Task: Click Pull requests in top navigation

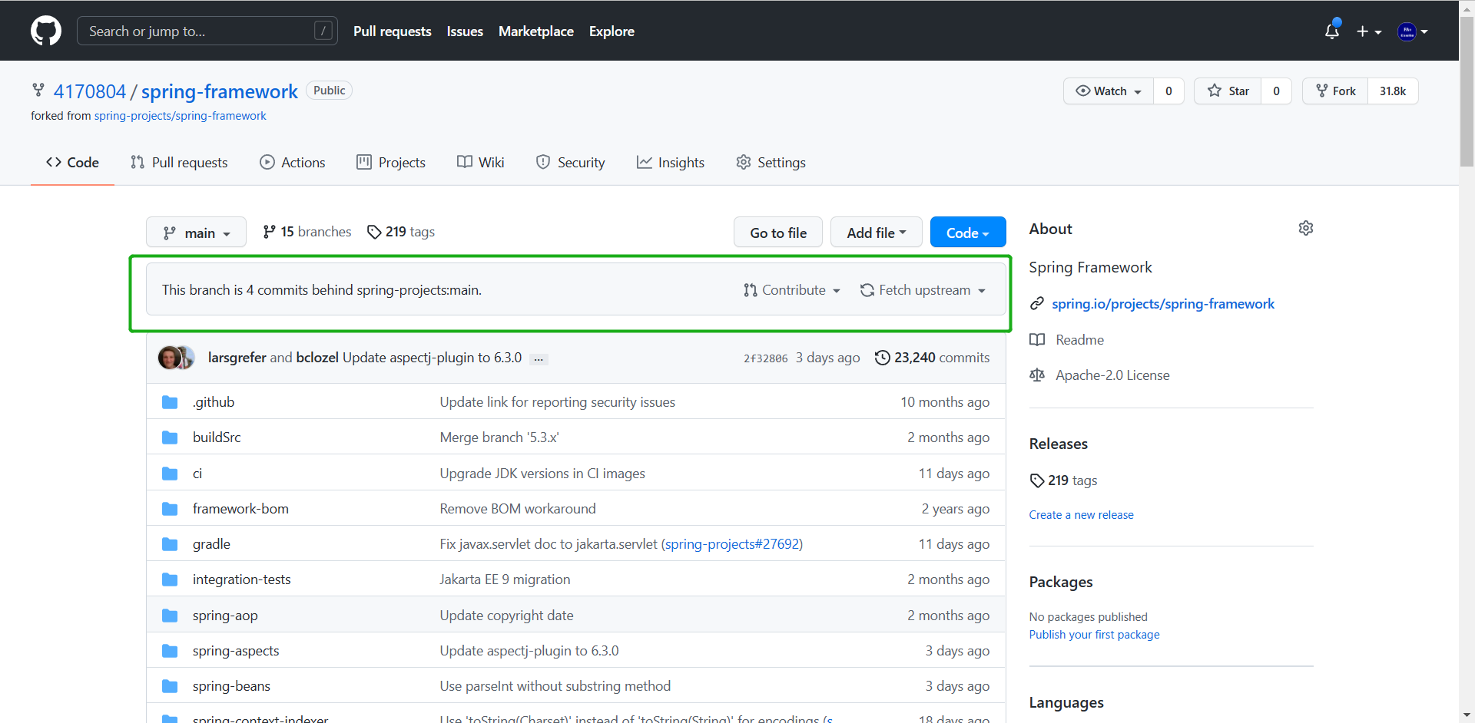Action: pyautogui.click(x=393, y=31)
